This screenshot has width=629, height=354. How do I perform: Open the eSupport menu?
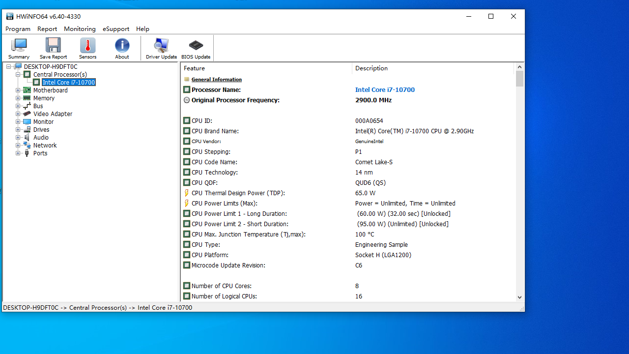point(116,29)
